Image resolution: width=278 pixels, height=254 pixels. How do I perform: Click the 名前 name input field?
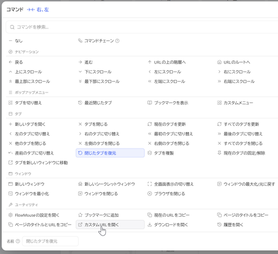pyautogui.click(x=50, y=241)
